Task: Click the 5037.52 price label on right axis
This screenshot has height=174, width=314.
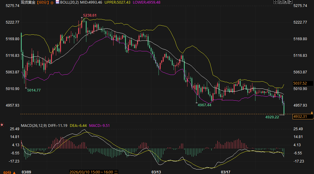Action: pyautogui.click(x=300, y=83)
